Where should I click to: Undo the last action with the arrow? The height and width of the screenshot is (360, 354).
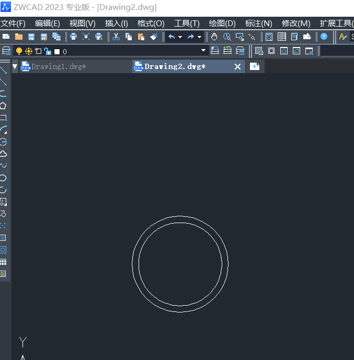(172, 37)
